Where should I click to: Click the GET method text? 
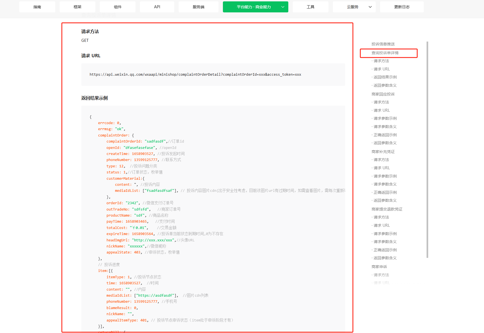85,40
